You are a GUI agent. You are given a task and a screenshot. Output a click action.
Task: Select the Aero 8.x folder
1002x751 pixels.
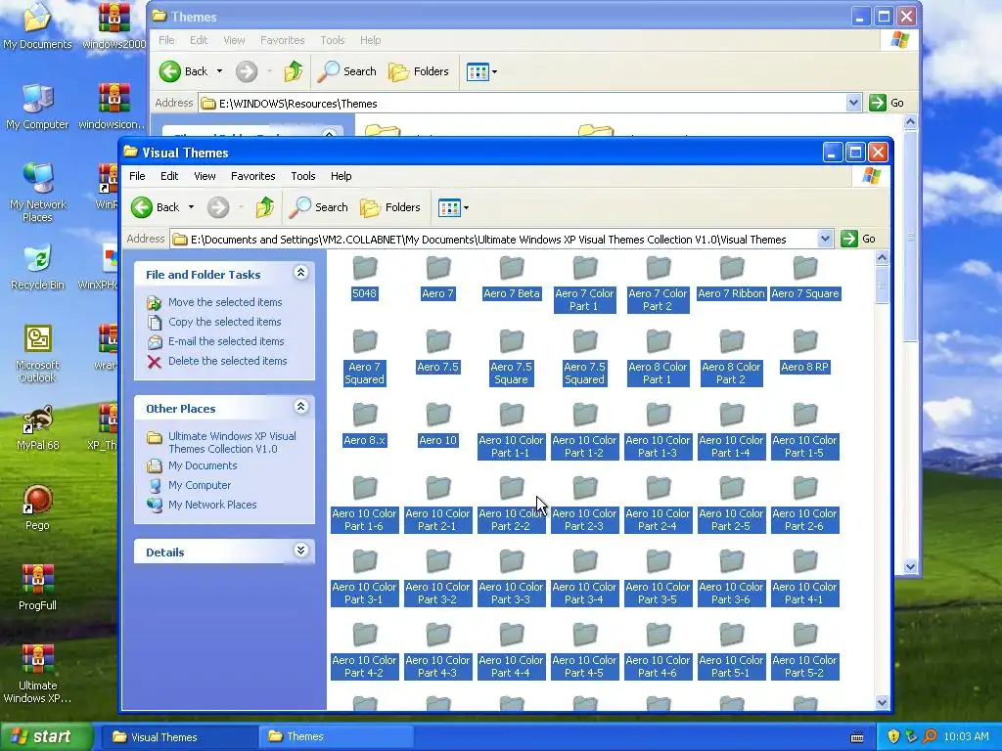point(364,424)
